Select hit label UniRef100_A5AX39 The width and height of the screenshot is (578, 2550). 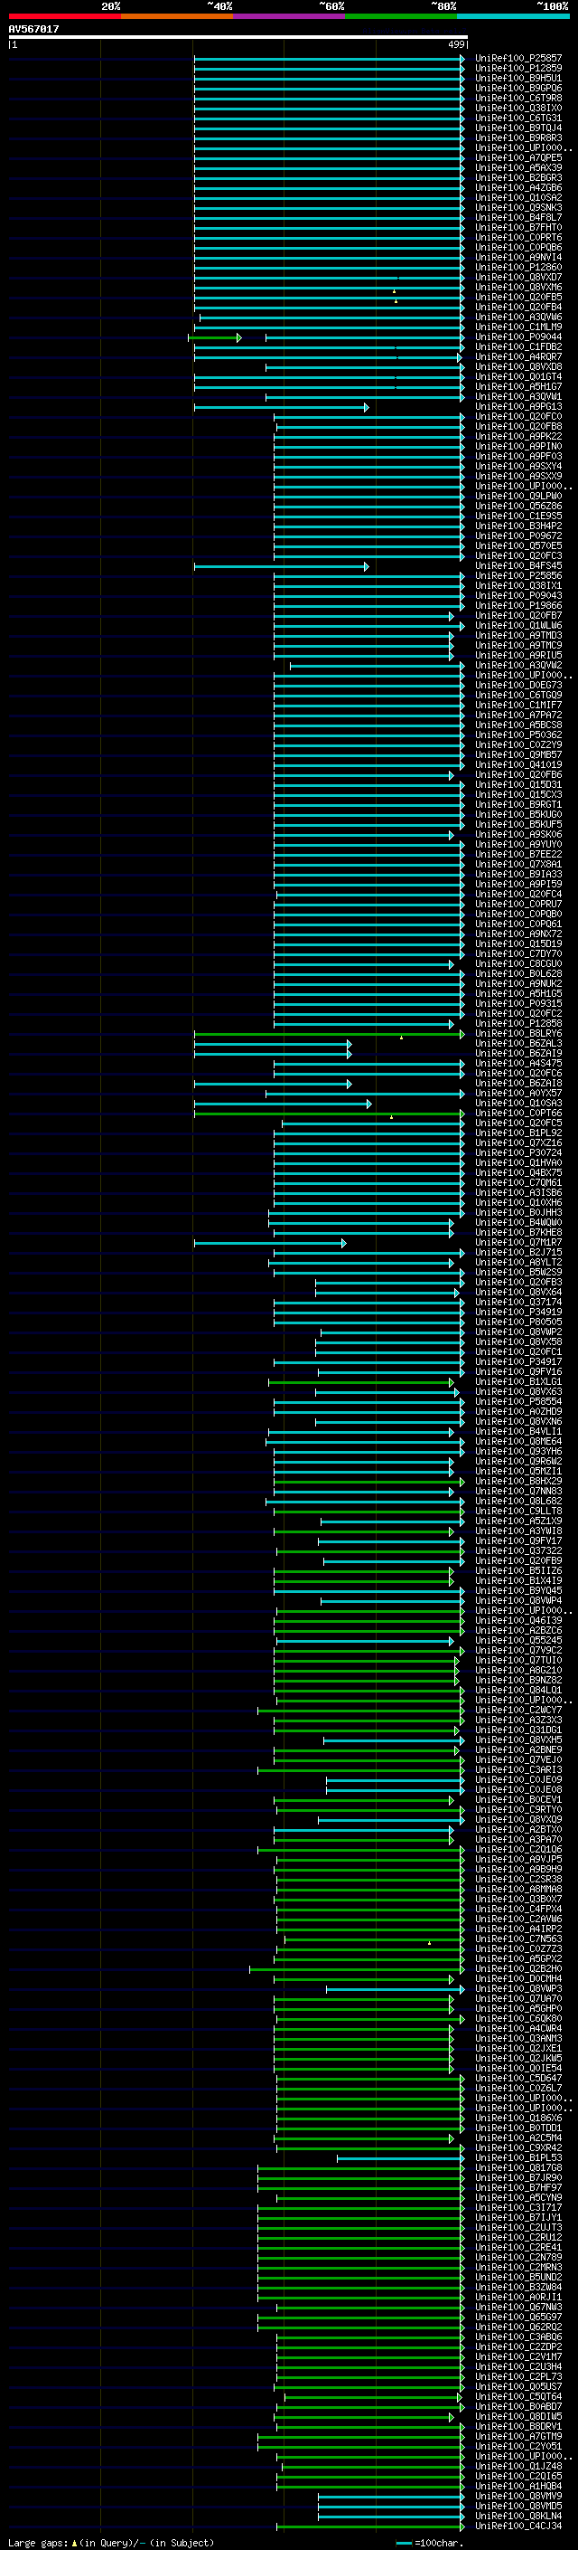point(517,167)
